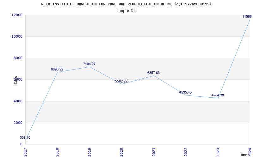Click the 2017 x-axis label

coord(25,152)
